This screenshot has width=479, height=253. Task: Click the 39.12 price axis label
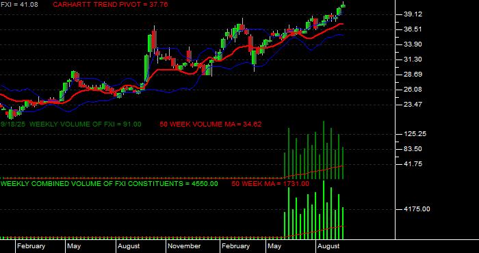(x=413, y=14)
